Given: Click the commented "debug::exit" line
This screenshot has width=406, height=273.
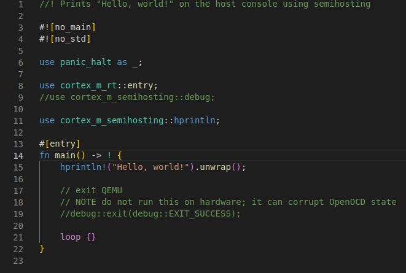Looking at the screenshot, I should coord(150,213).
